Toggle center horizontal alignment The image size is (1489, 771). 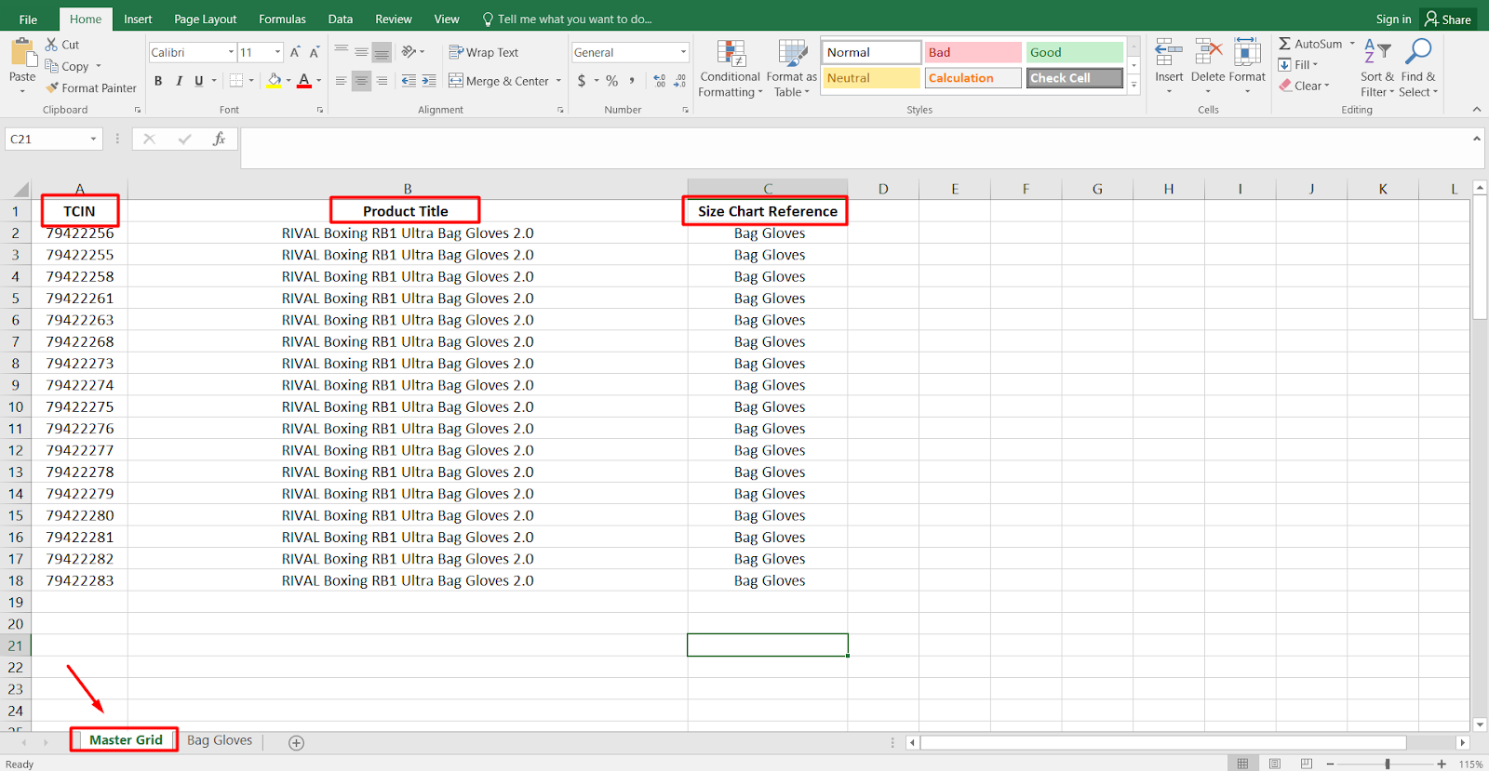pos(361,81)
